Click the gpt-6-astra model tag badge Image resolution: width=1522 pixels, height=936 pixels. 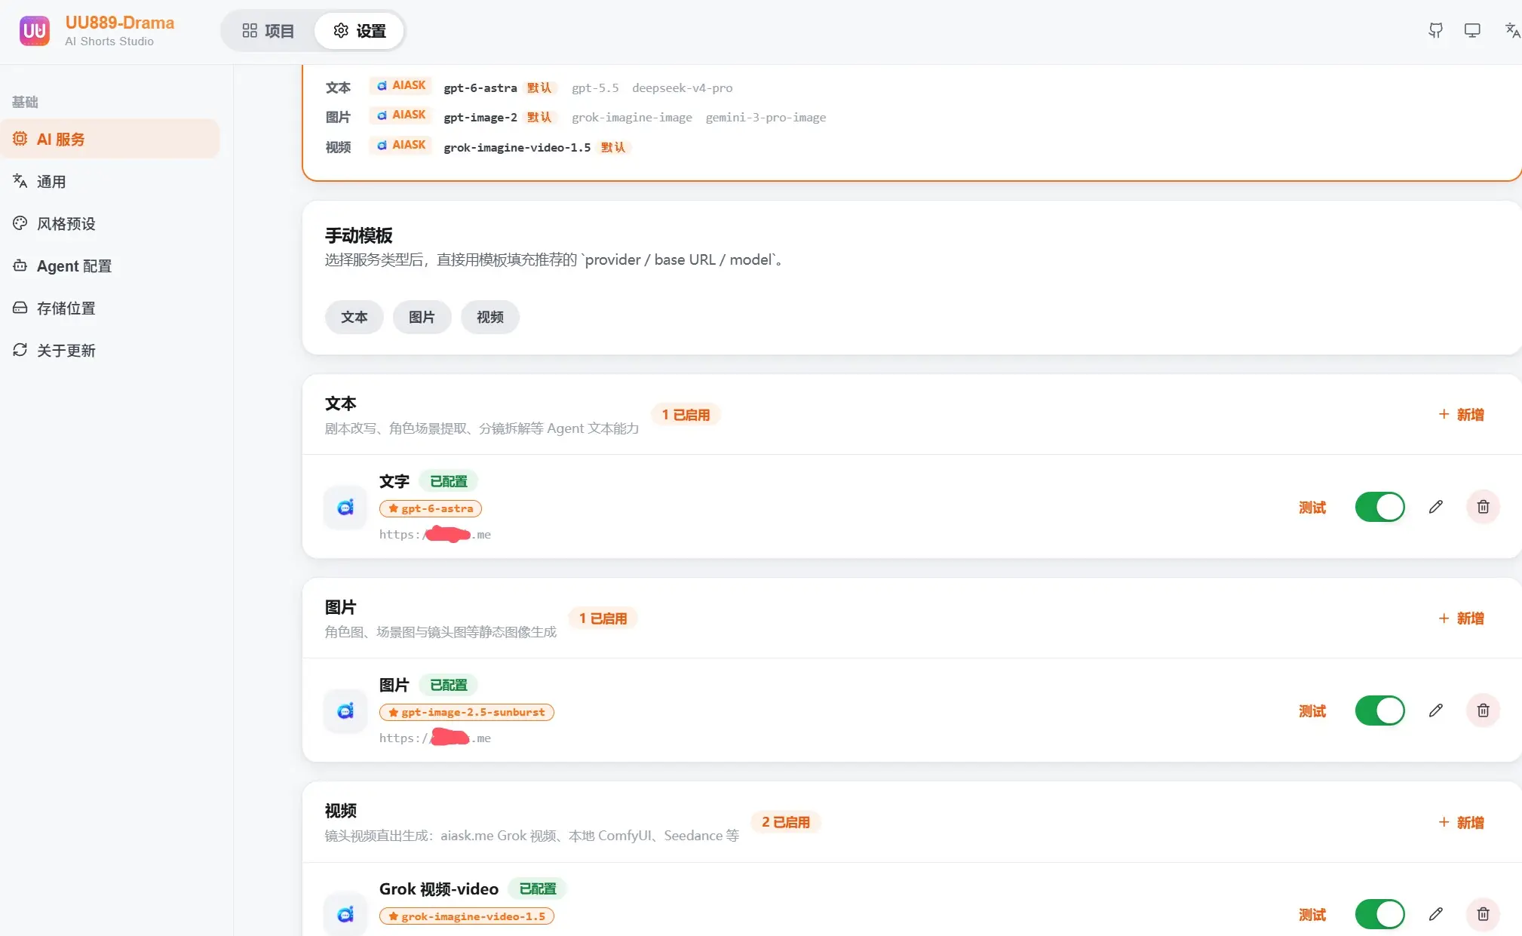tap(431, 509)
